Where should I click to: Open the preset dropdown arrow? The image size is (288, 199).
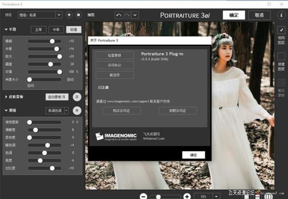(x=59, y=15)
